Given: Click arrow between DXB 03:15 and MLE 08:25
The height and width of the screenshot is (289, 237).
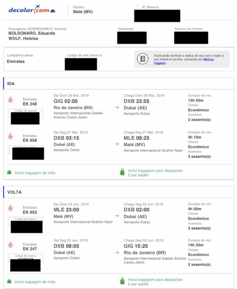Looking at the screenshot, I should (117, 144).
